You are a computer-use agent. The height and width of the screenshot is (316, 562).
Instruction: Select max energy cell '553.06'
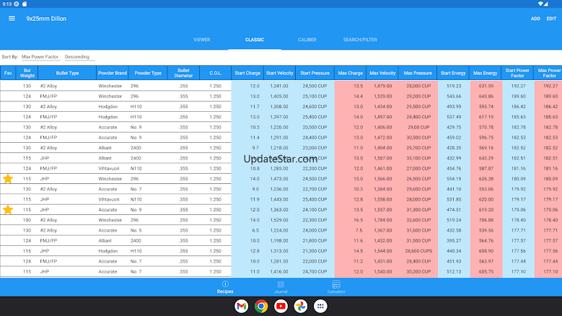[x=486, y=189]
